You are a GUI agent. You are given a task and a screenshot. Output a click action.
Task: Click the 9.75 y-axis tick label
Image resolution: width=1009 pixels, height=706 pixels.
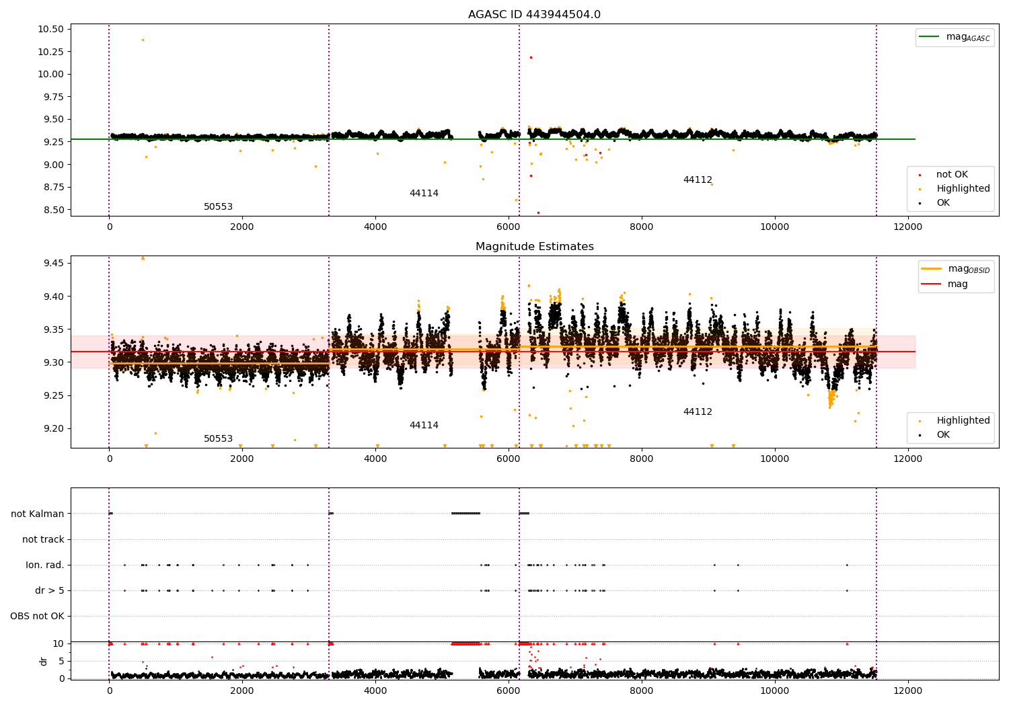53,97
